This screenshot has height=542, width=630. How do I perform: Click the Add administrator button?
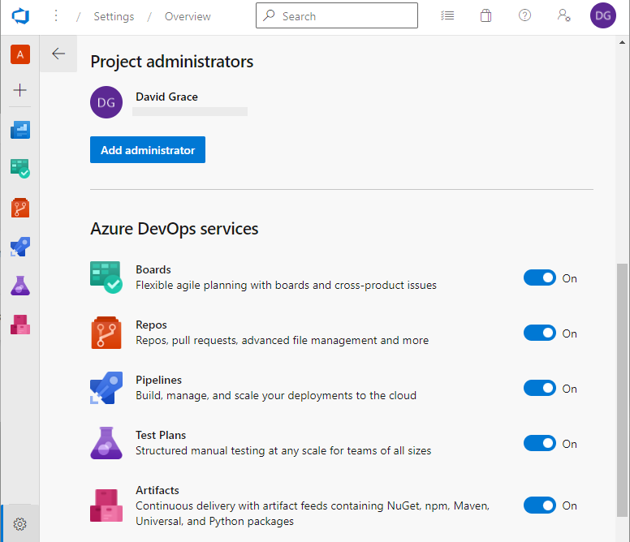[148, 150]
